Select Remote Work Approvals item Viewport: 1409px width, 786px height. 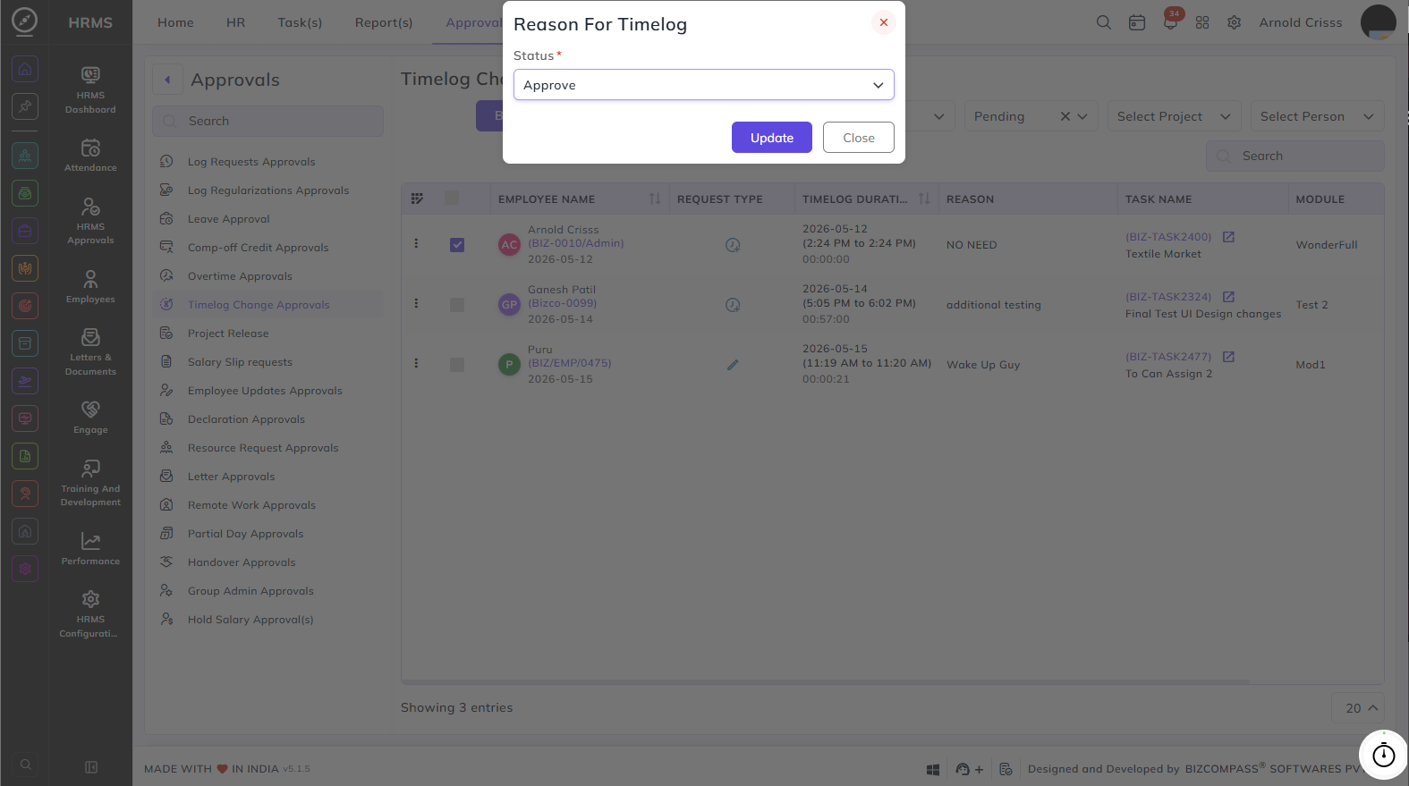[x=251, y=505]
